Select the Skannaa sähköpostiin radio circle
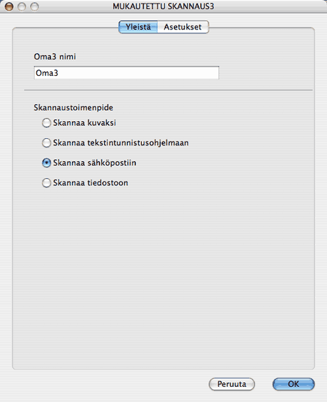Viewport: 327px width, 402px height. click(x=46, y=163)
